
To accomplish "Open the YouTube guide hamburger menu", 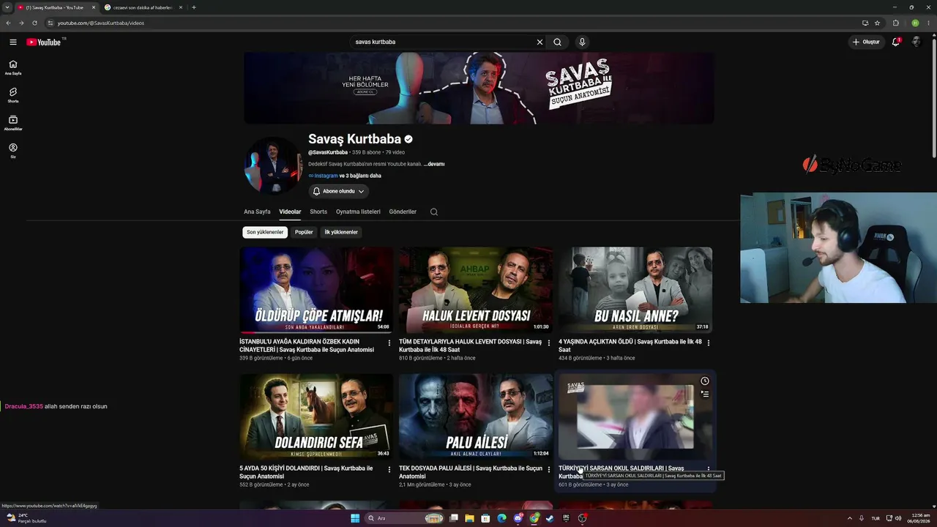I will [12, 42].
